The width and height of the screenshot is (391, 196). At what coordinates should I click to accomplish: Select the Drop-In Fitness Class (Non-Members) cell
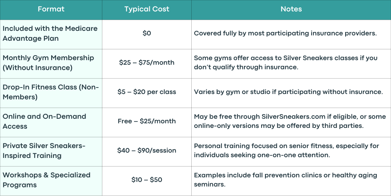[x=51, y=93]
